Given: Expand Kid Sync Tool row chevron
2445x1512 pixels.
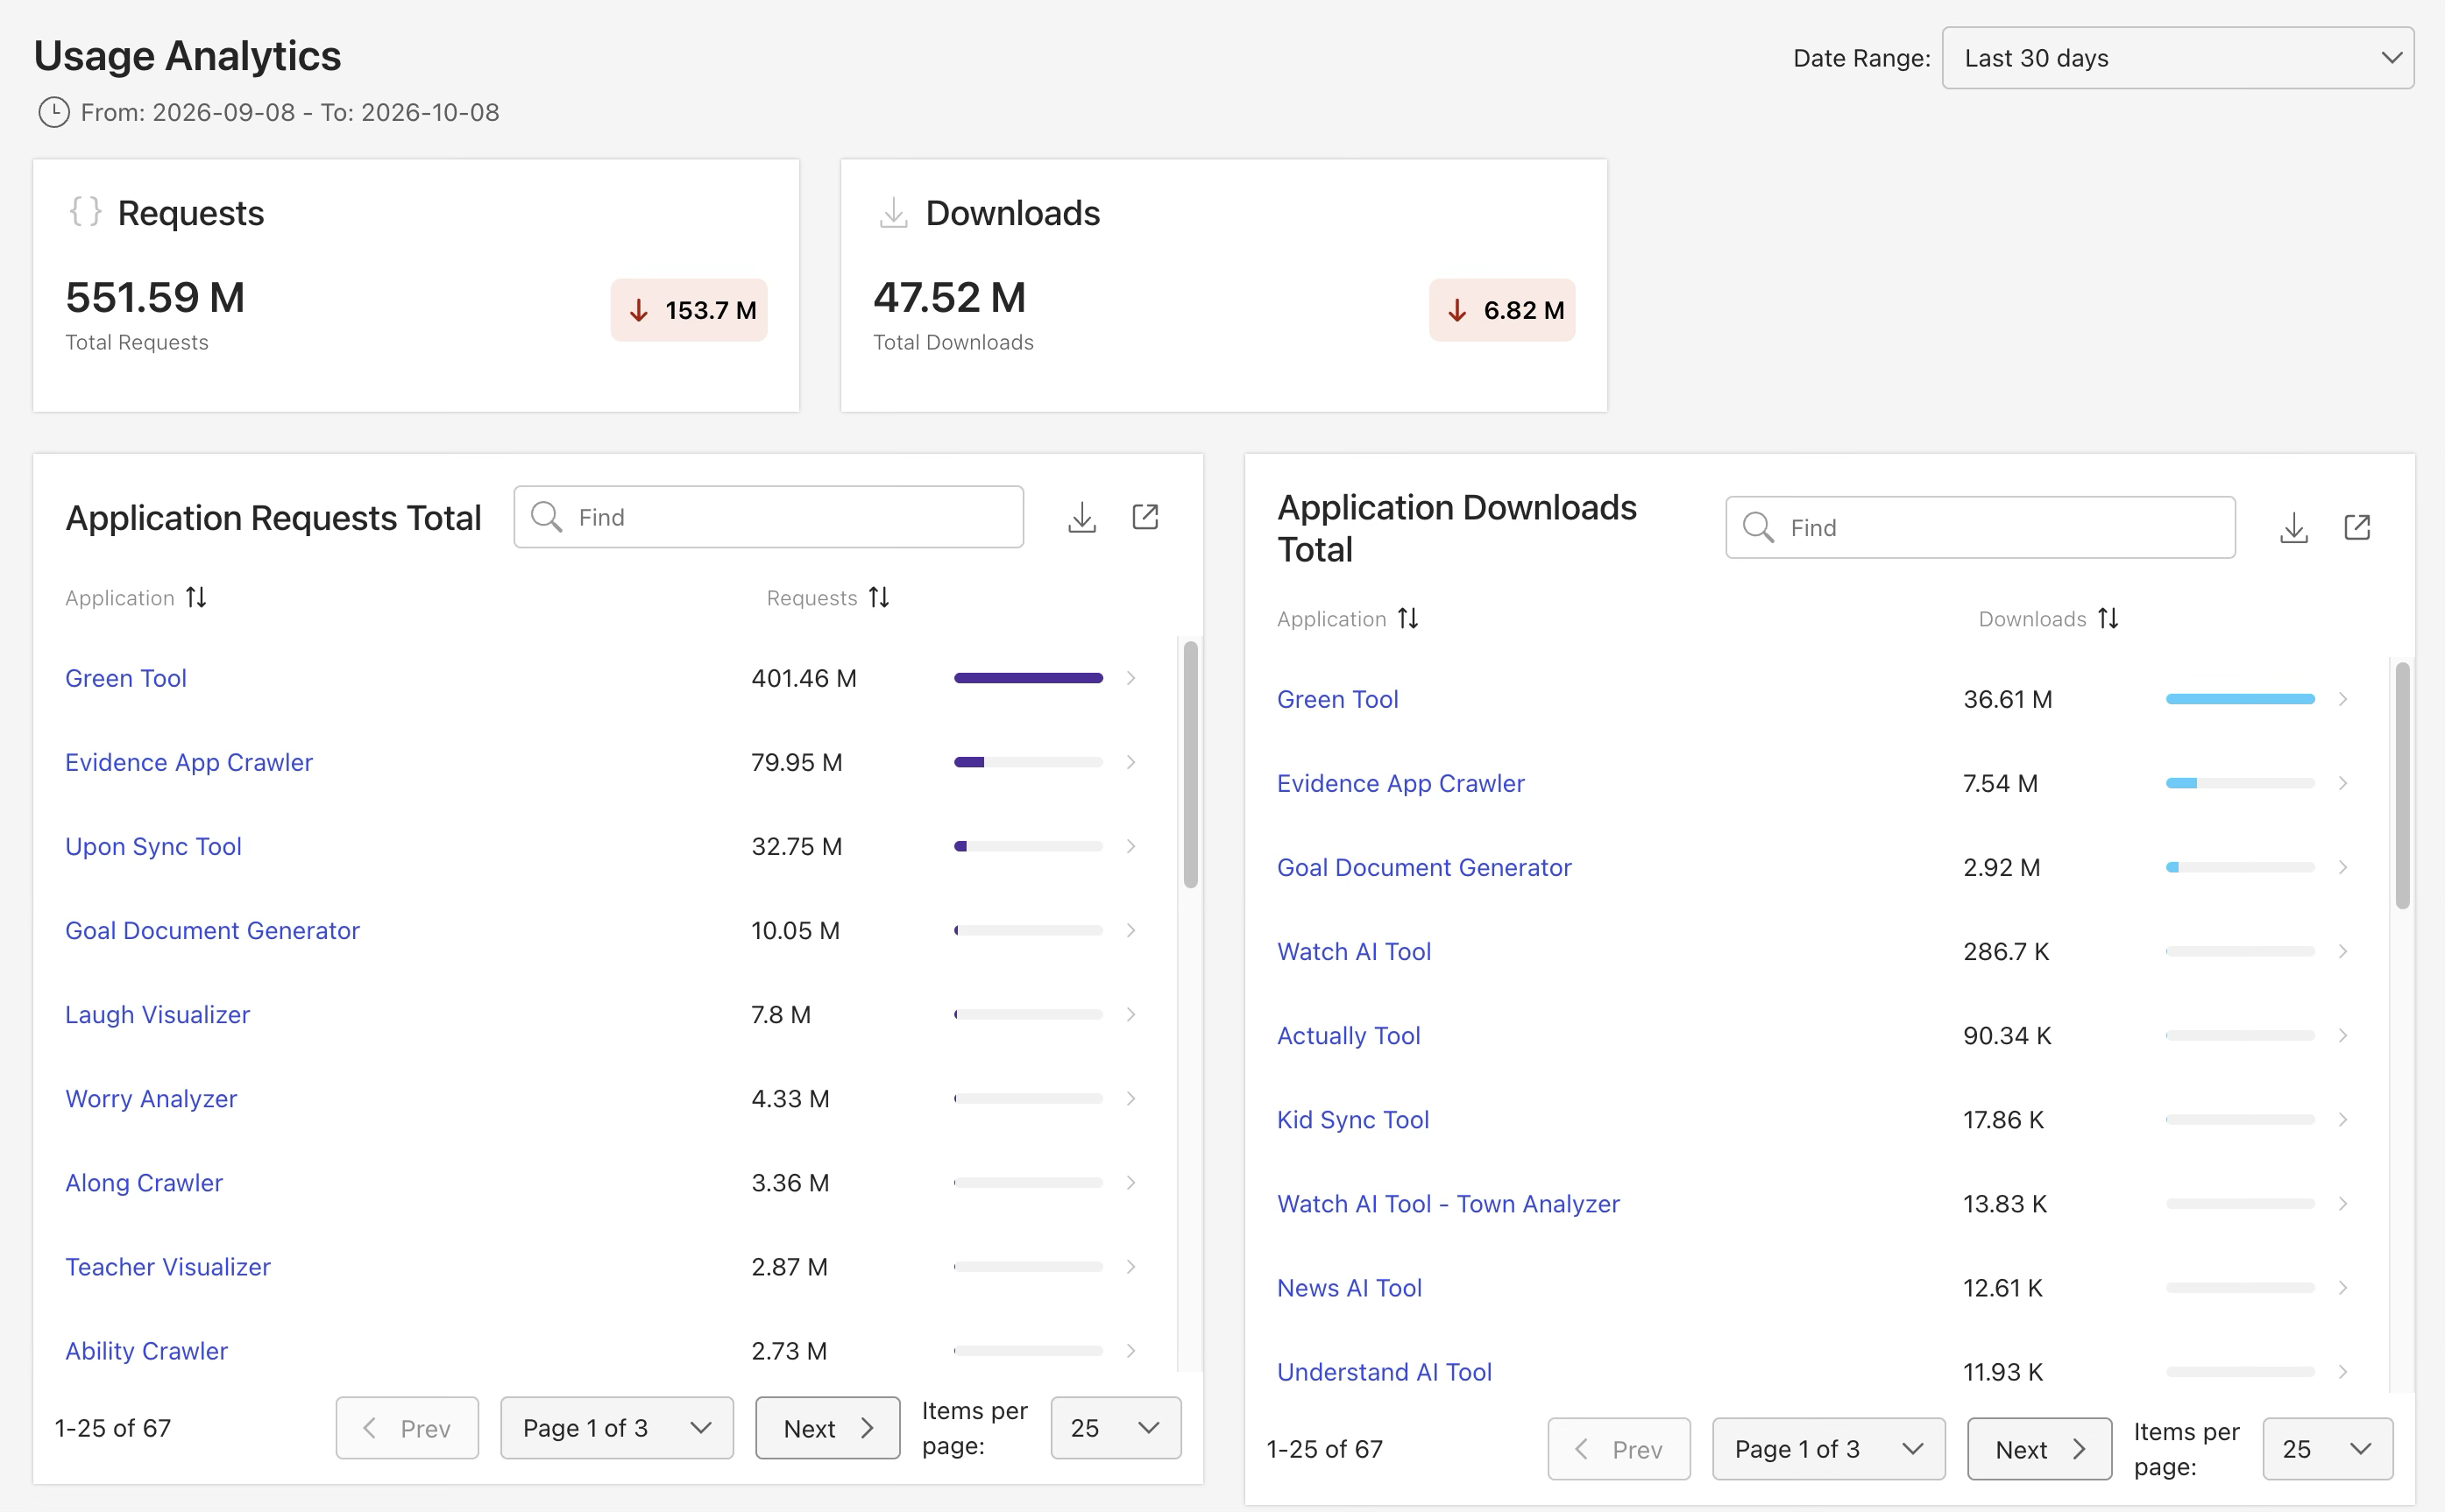Looking at the screenshot, I should click(x=2343, y=1119).
